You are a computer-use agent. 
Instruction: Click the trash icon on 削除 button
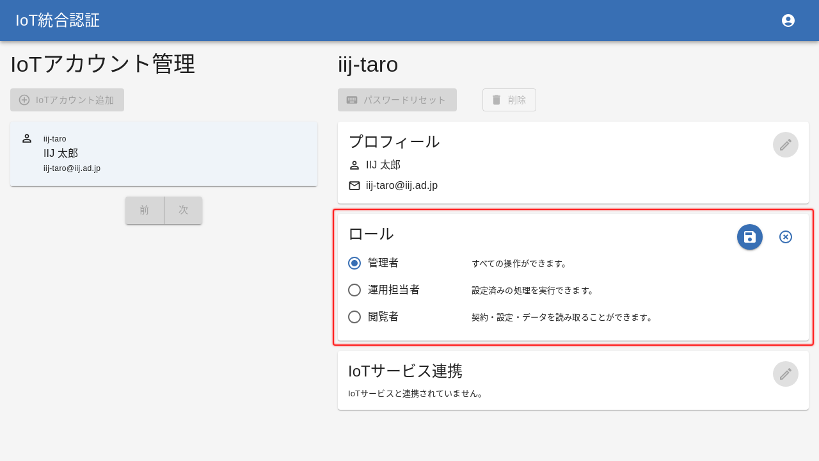pyautogui.click(x=497, y=100)
